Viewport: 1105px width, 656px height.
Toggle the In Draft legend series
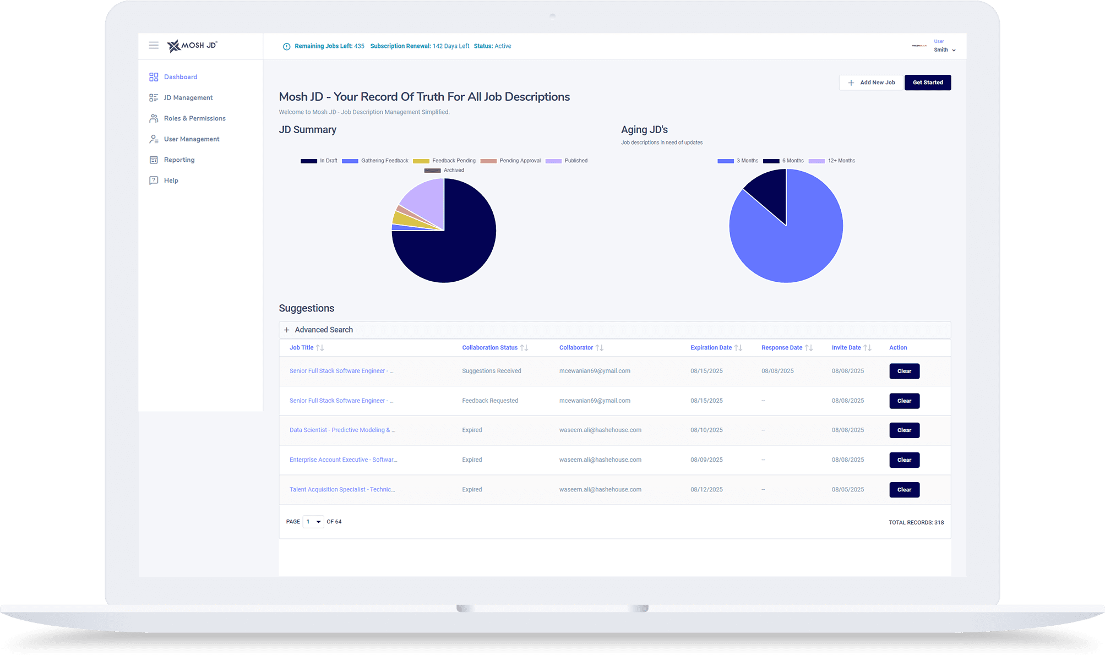click(319, 161)
